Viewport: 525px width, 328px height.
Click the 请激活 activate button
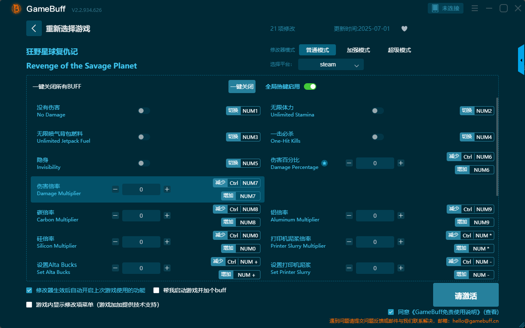pyautogui.click(x=466, y=295)
